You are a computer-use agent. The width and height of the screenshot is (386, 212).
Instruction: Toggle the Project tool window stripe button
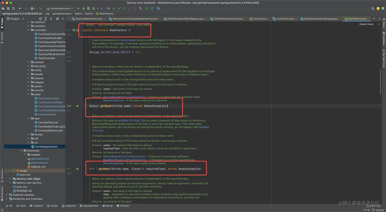(x=2, y=23)
